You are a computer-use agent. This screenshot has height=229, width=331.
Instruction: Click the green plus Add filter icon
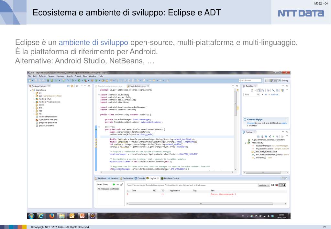pyautogui.click(x=114, y=184)
